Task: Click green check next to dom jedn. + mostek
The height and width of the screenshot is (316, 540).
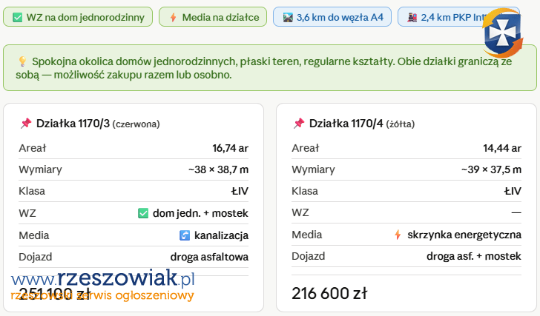Action: click(143, 213)
